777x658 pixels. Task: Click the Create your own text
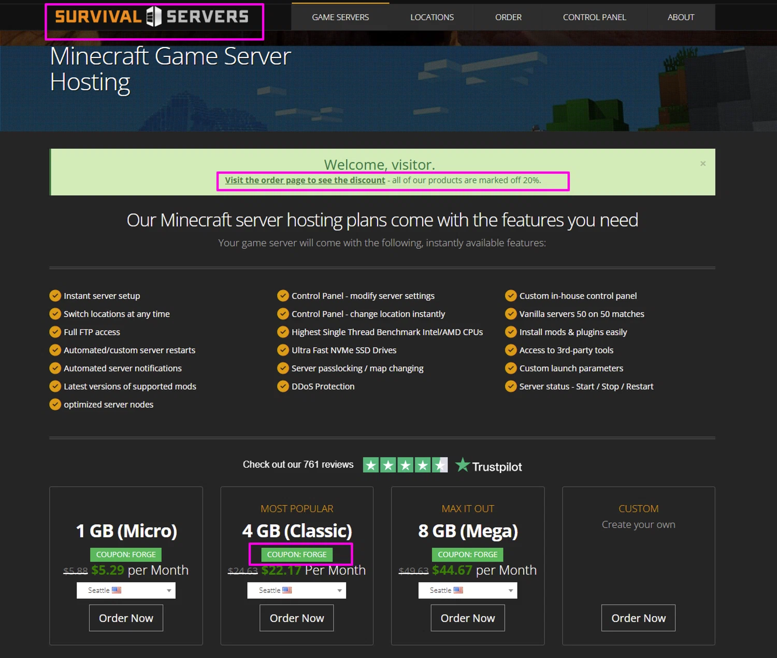[x=639, y=524]
